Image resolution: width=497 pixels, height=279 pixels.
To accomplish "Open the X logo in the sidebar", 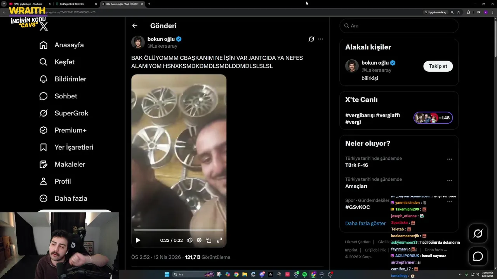I will [x=43, y=26].
